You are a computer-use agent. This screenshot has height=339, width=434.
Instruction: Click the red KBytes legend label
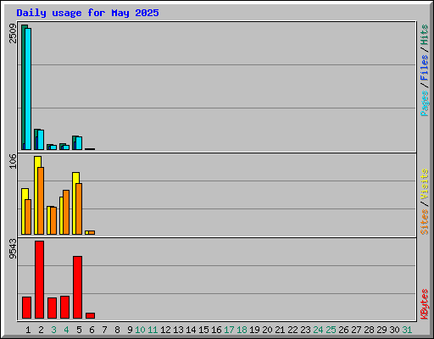(x=425, y=304)
